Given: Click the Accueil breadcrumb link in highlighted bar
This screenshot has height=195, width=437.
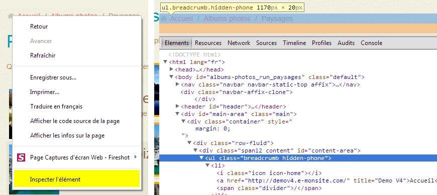Looking at the screenshot, I should 181,18.
